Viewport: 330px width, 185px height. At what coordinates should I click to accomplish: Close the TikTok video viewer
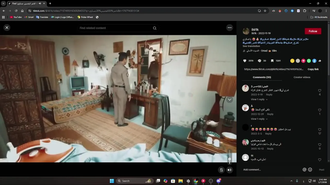coord(7,27)
